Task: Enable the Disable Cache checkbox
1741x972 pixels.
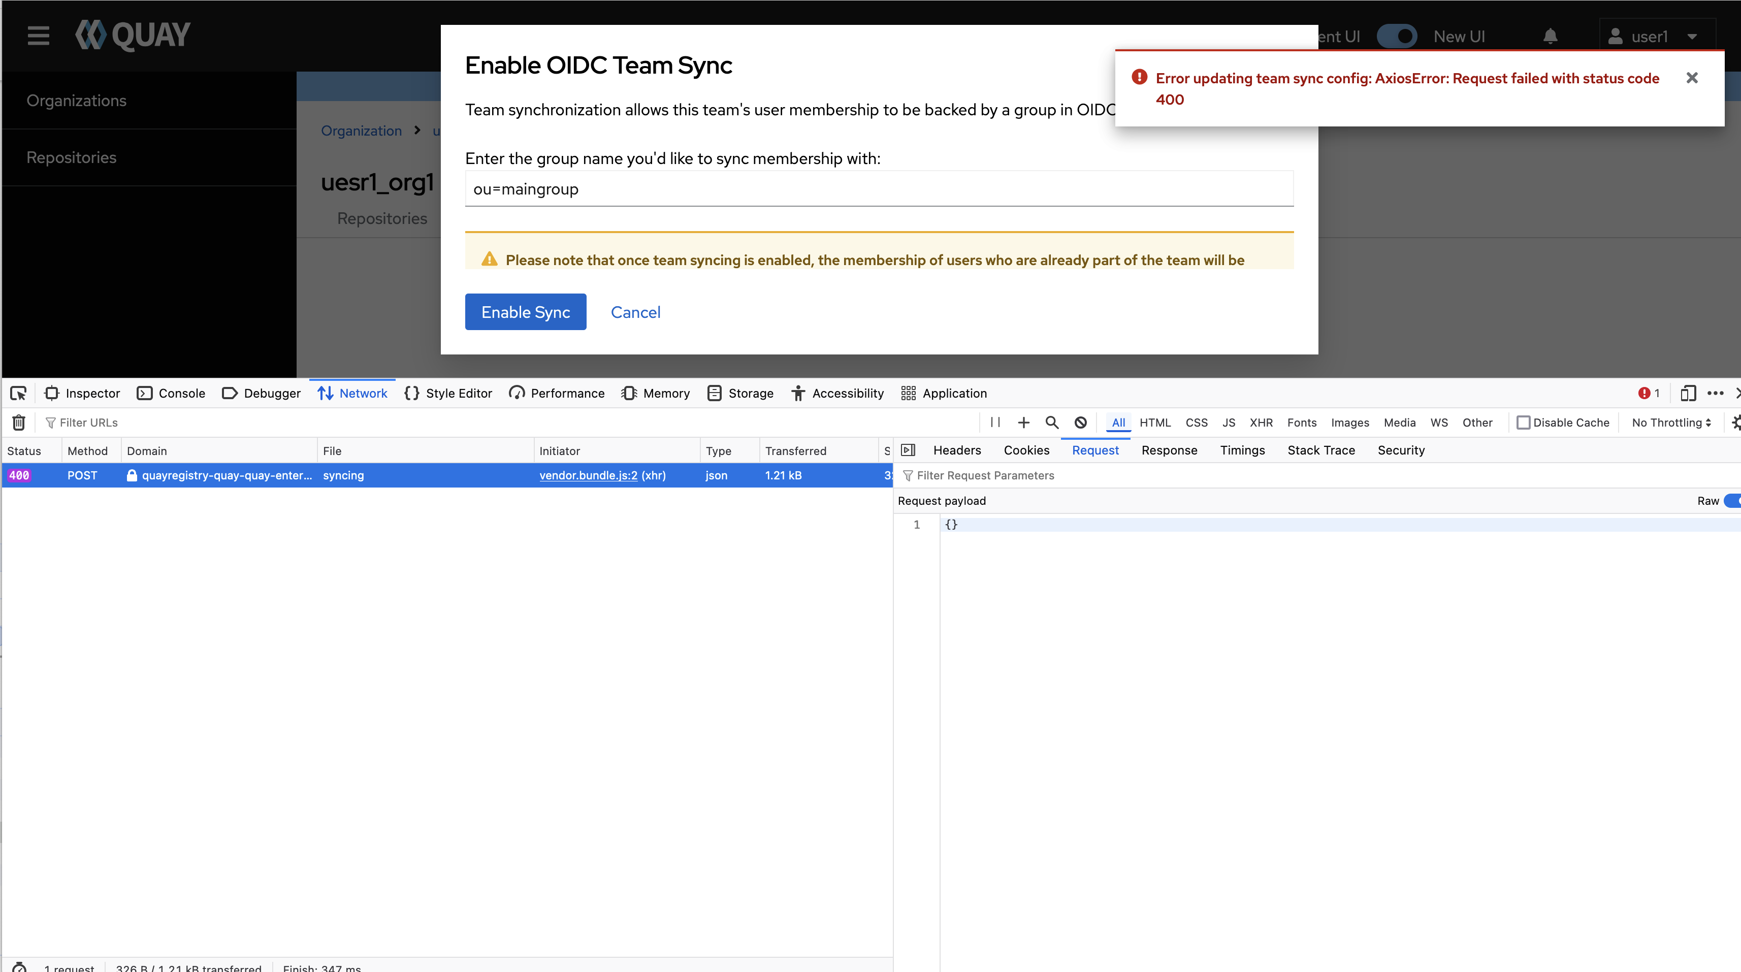Action: click(1524, 423)
